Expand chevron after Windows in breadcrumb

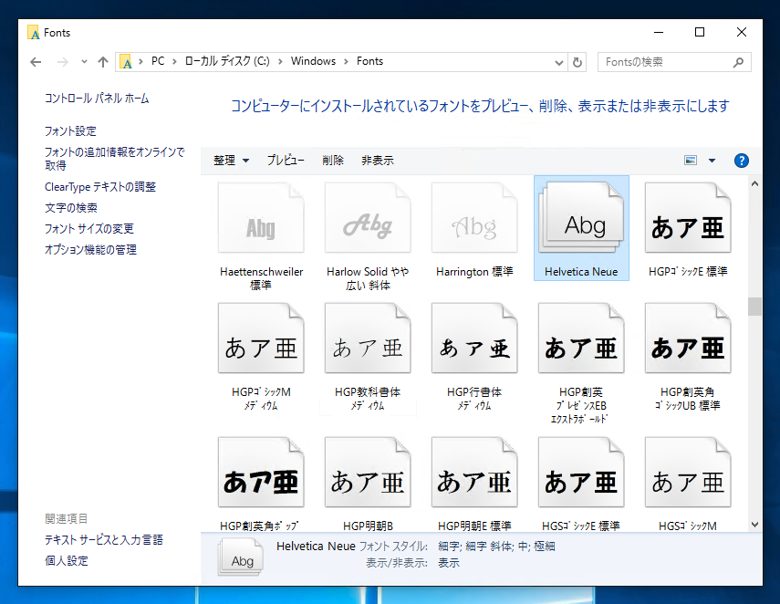[x=347, y=62]
